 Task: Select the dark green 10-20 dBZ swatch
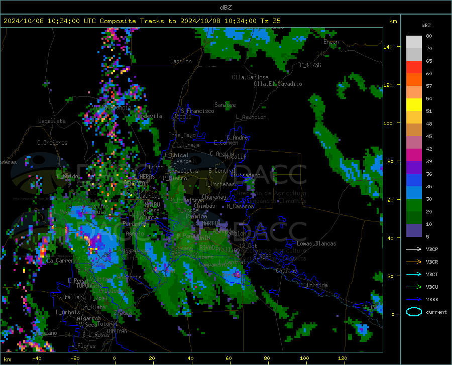tap(414, 218)
